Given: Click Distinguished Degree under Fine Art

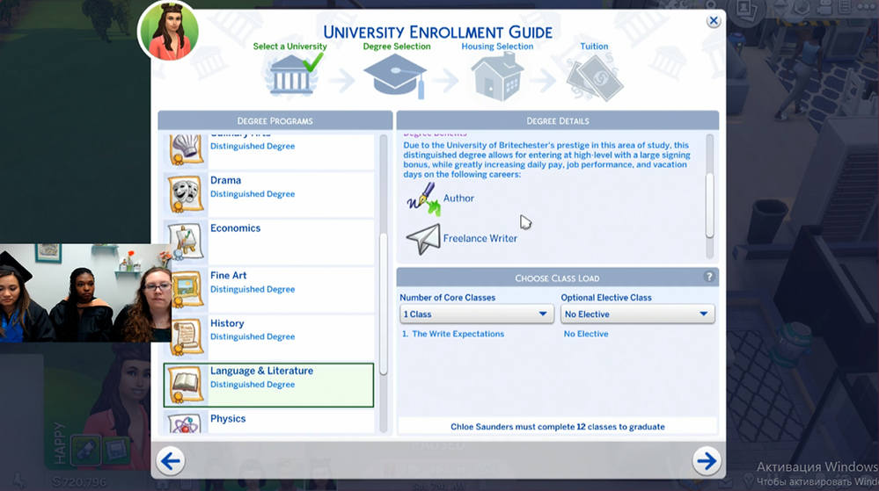Looking at the screenshot, I should 253,290.
